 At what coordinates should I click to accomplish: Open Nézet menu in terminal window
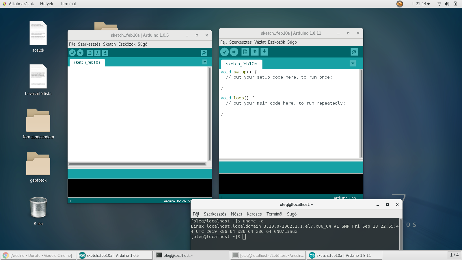click(236, 214)
